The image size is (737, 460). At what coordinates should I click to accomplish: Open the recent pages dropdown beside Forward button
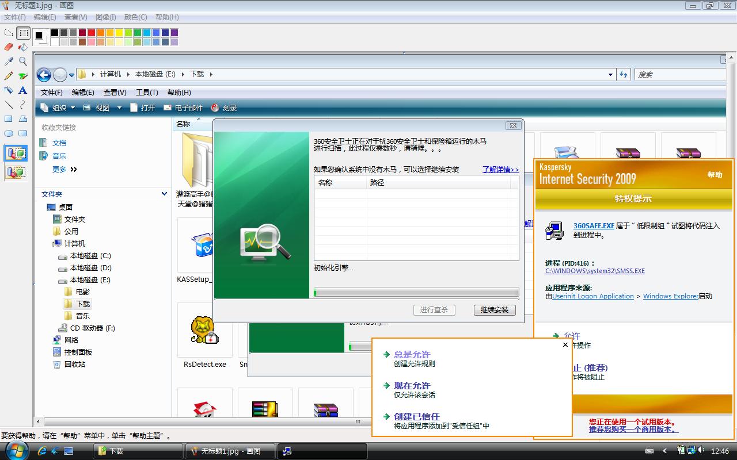[x=72, y=75]
